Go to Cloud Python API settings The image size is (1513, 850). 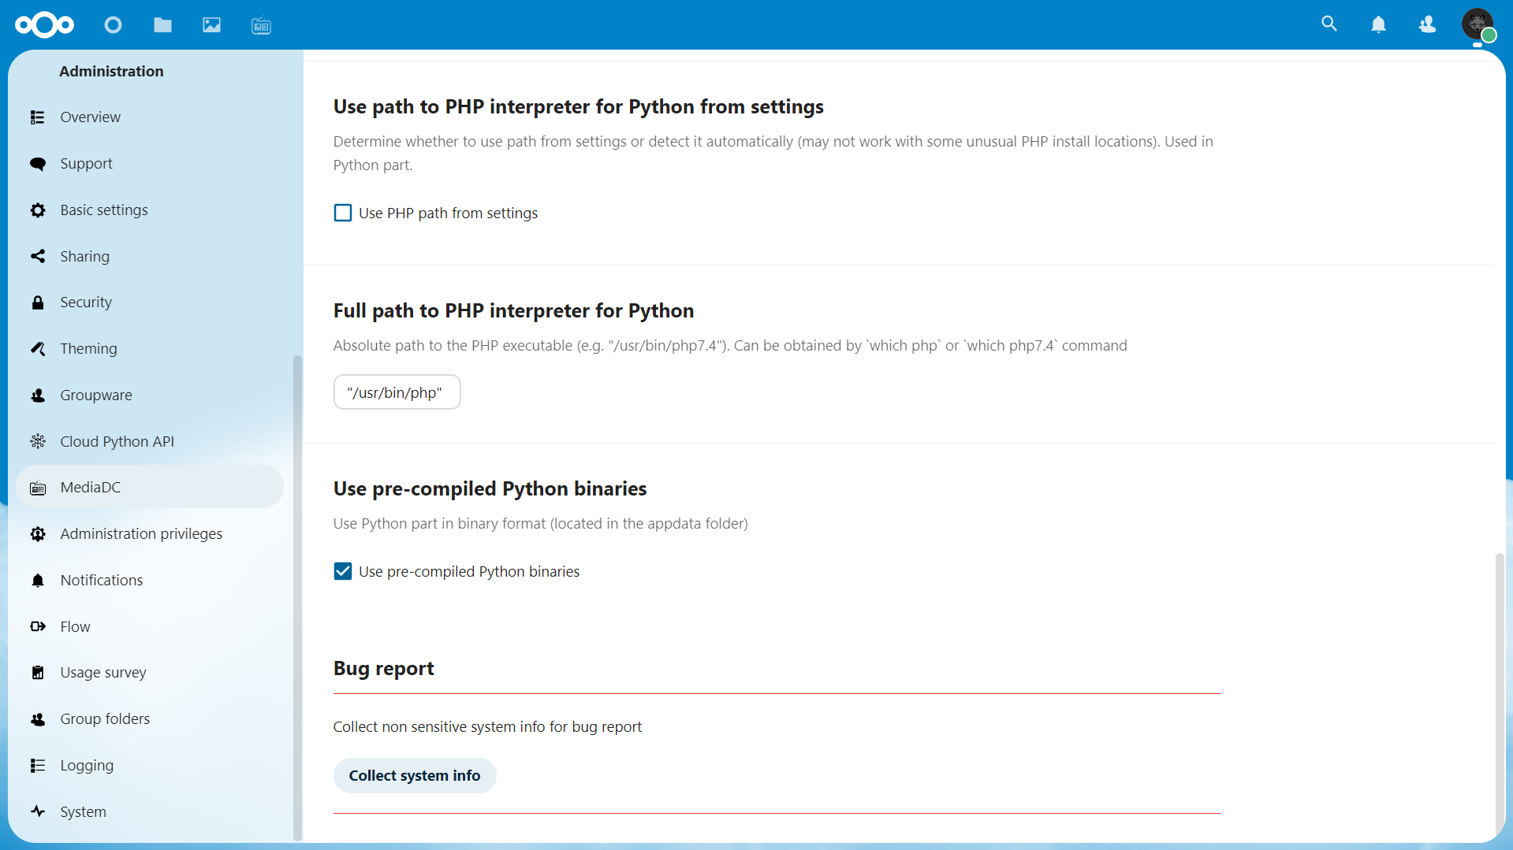tap(117, 441)
